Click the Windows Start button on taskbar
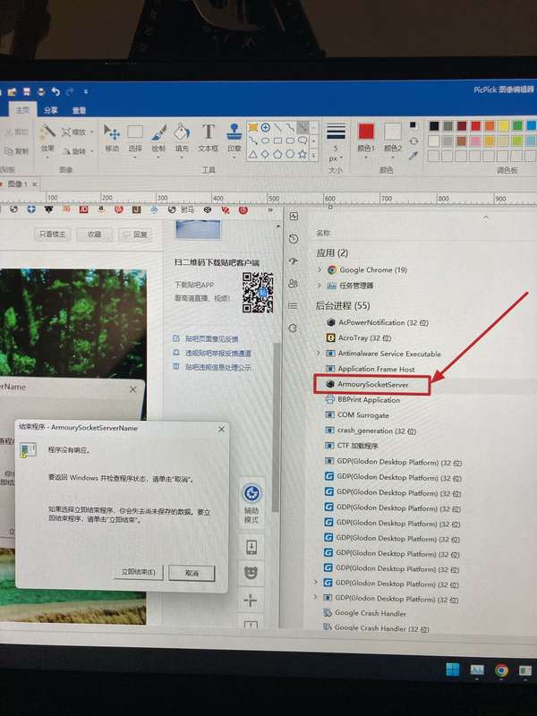Screen dimensions: 537x716 pyautogui.click(x=453, y=669)
